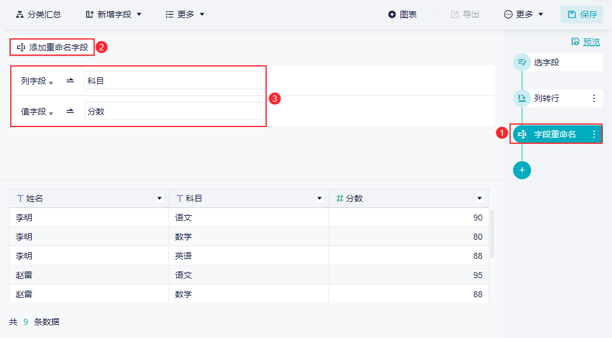The width and height of the screenshot is (612, 338).
Task: Click the 保存 save button
Action: [x=581, y=14]
